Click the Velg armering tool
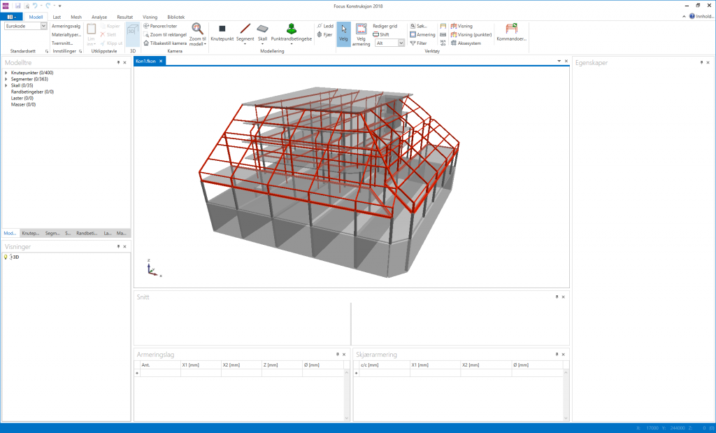Viewport: 716px width, 433px height. pos(361,35)
